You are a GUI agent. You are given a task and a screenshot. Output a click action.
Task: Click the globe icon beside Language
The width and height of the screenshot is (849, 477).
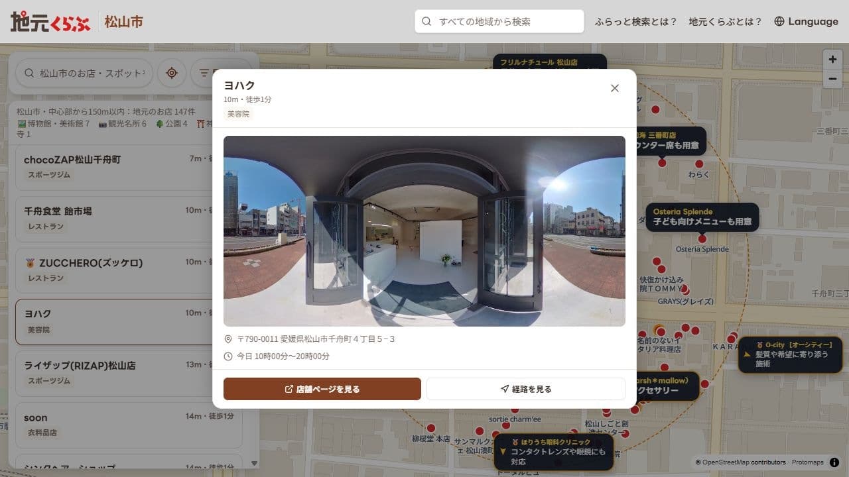779,21
